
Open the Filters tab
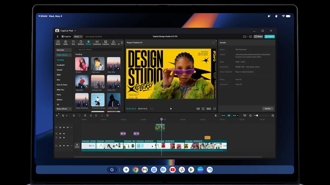point(113,43)
